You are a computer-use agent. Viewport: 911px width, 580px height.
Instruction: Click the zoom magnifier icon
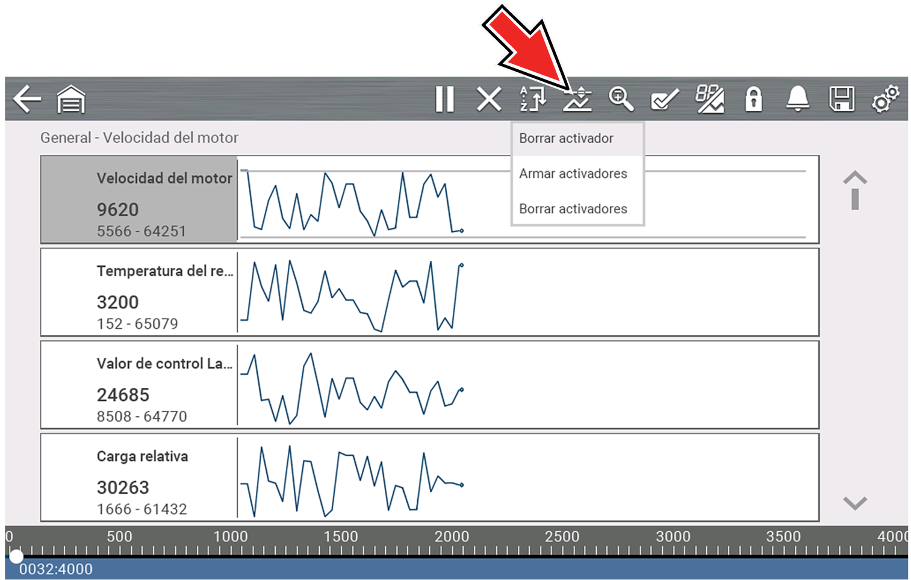pyautogui.click(x=621, y=99)
